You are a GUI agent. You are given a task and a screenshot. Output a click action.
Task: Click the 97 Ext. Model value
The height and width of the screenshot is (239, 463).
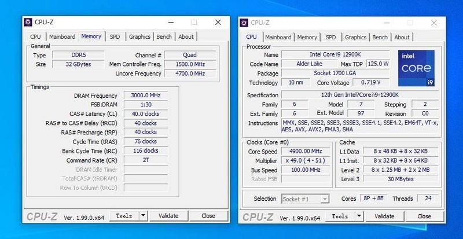(x=361, y=113)
